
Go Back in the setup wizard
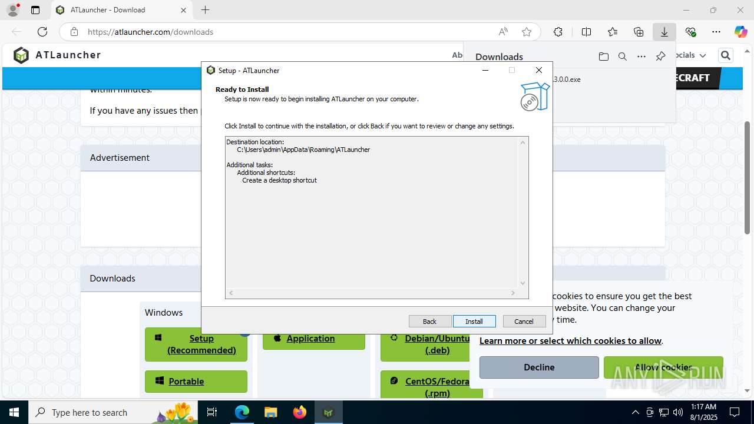point(430,322)
